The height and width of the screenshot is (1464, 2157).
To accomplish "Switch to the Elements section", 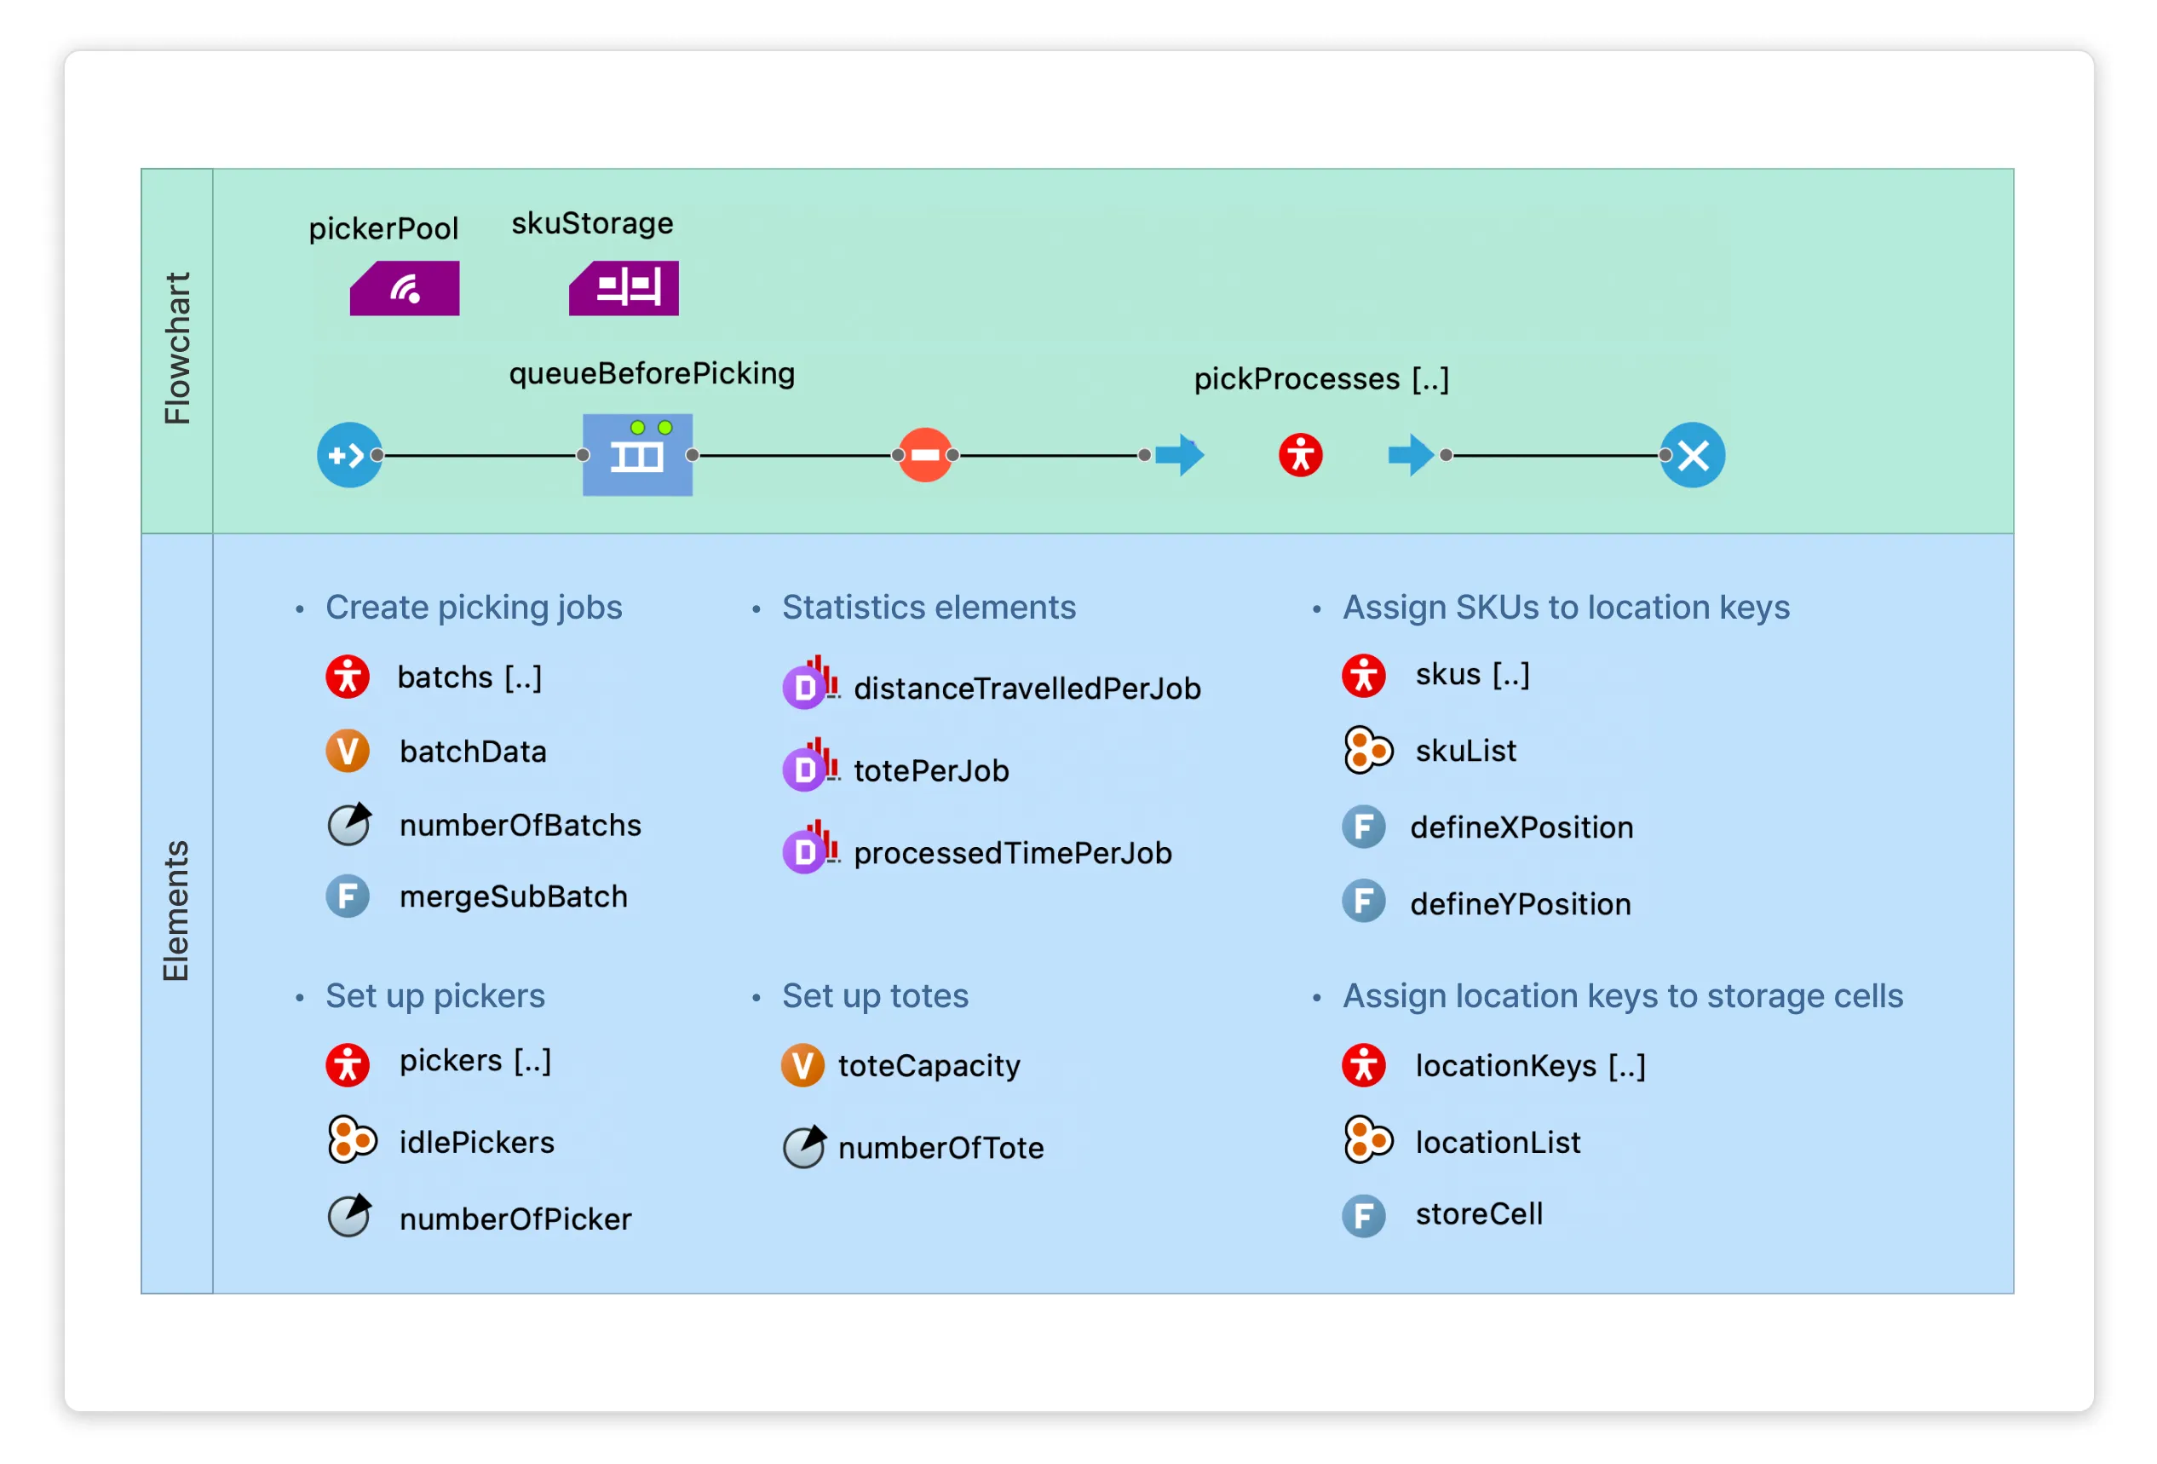I will 177,905.
